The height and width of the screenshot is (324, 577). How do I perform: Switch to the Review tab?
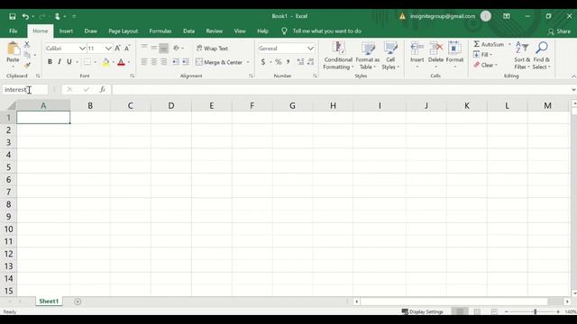click(215, 31)
